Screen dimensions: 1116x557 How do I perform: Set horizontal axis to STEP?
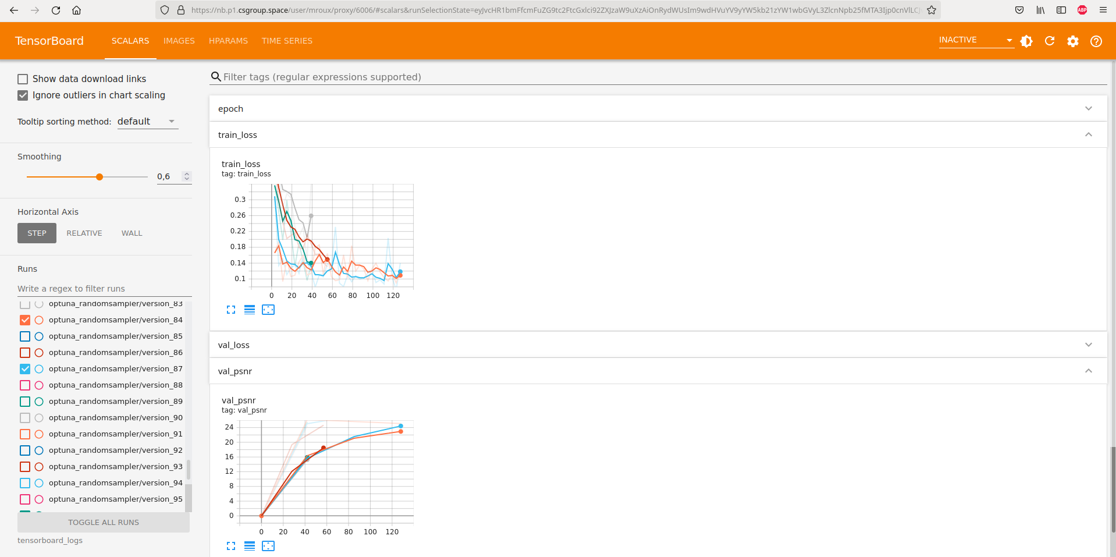point(37,233)
